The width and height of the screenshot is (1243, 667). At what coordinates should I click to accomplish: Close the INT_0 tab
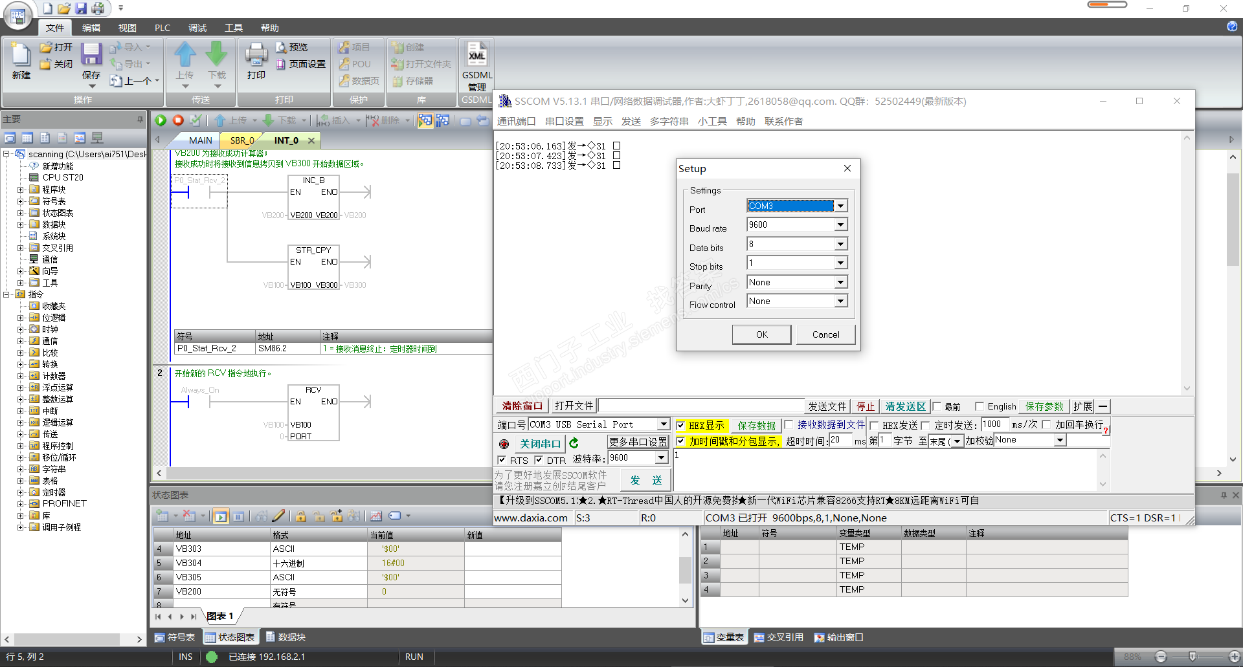[311, 140]
